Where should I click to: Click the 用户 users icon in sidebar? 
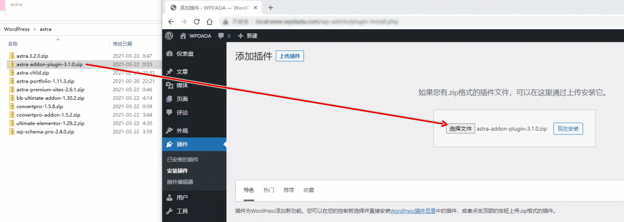tap(169, 198)
